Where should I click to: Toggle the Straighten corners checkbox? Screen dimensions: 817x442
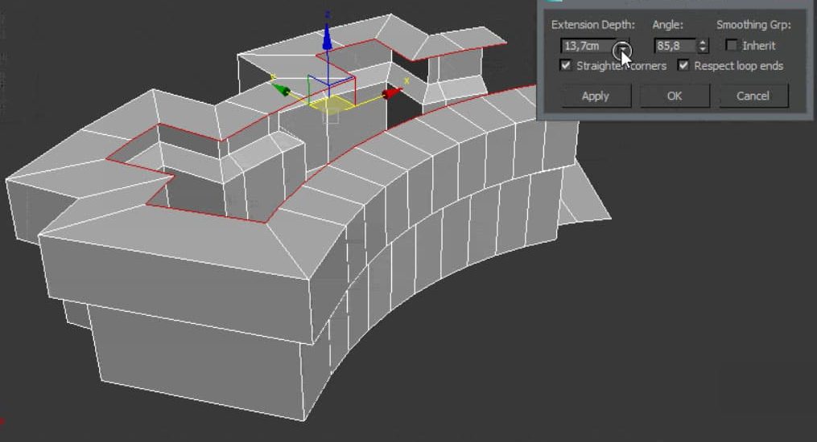click(566, 66)
